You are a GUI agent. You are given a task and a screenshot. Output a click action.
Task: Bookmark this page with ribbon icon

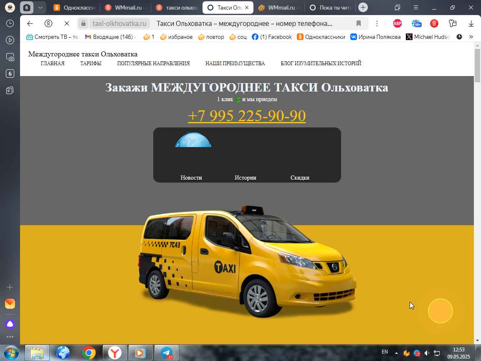(x=358, y=23)
